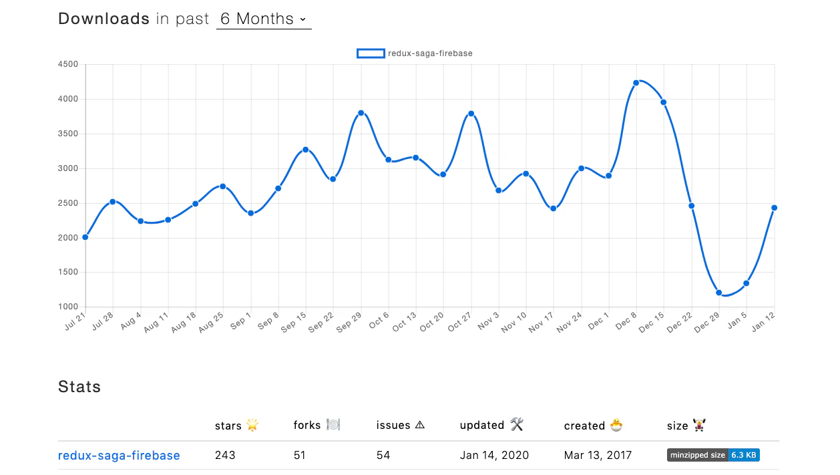Select the Aug 25 data point
The image size is (840, 475).
[x=223, y=186]
